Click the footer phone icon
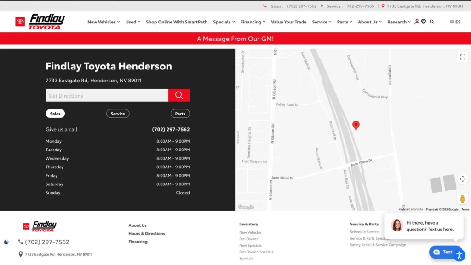Image resolution: width=471 pixels, height=265 pixels. (x=20, y=242)
